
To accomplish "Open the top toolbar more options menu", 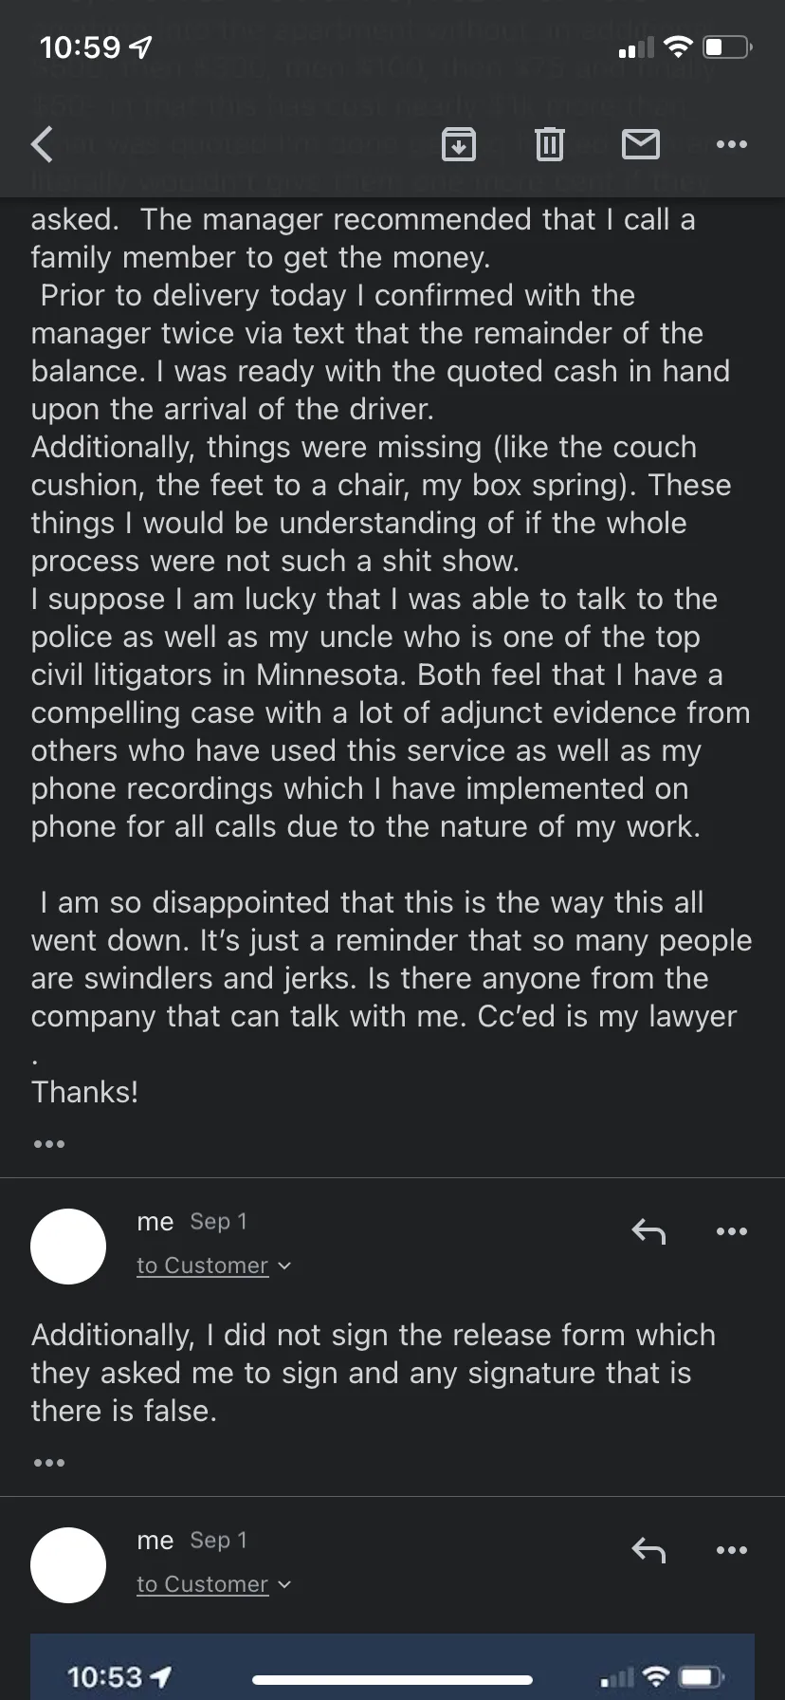I will [x=731, y=144].
